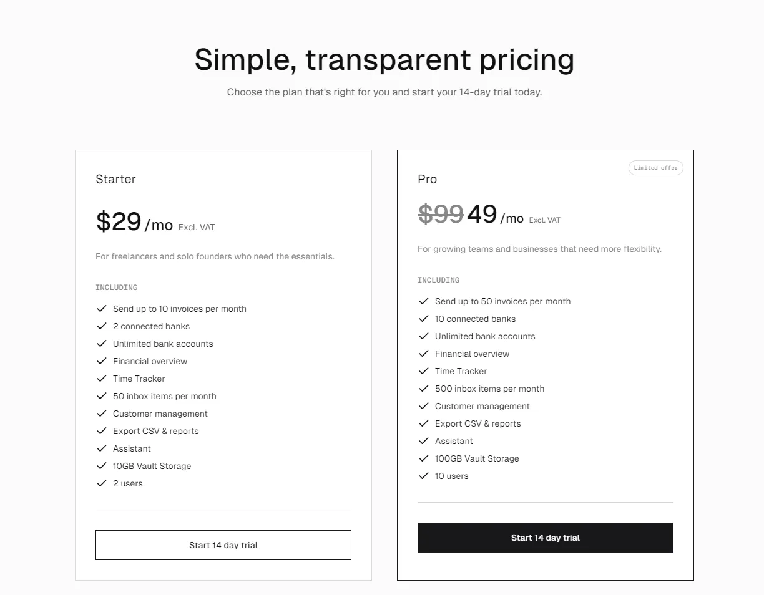
Task: Click Starter plan's Start 14 day trial button
Action: 223,545
